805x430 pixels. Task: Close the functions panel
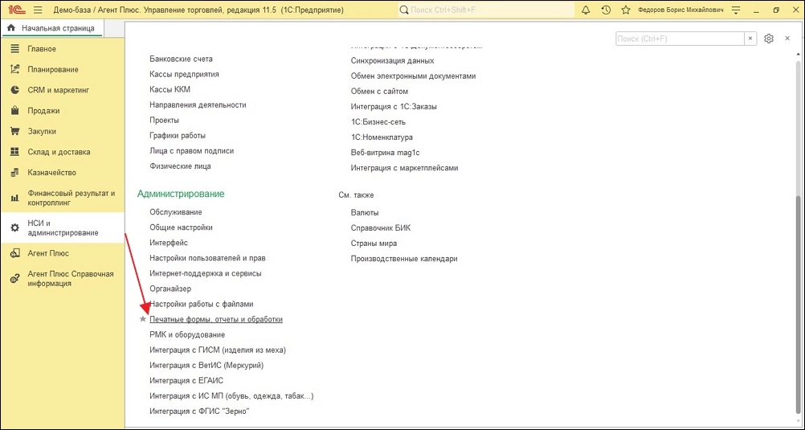click(x=787, y=39)
